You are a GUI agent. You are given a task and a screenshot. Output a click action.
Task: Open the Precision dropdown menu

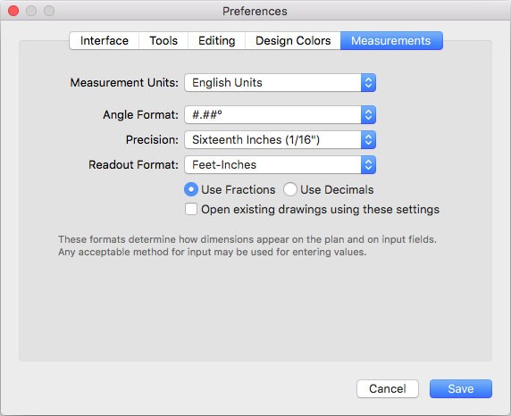(280, 140)
